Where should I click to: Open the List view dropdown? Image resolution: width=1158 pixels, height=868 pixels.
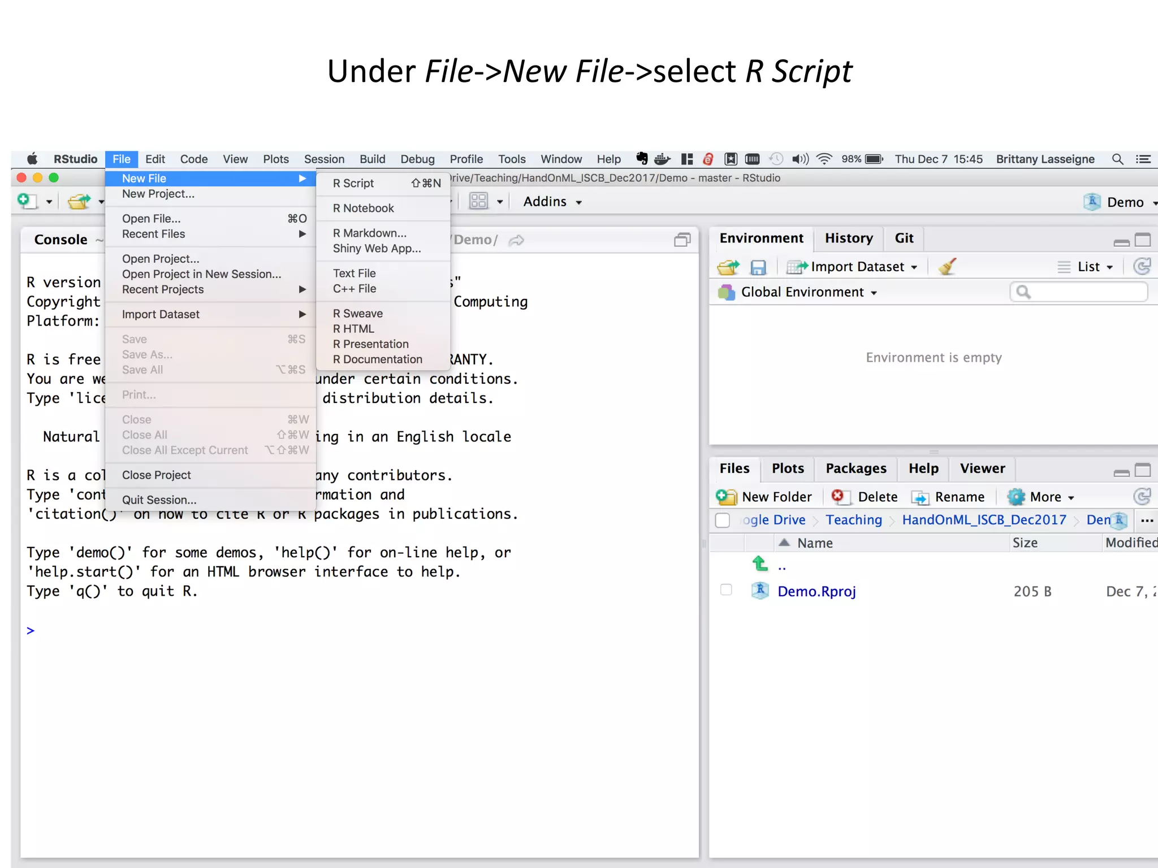[1086, 267]
